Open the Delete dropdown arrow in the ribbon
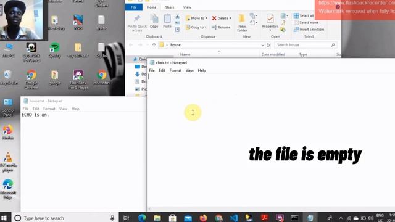 [x=230, y=18]
